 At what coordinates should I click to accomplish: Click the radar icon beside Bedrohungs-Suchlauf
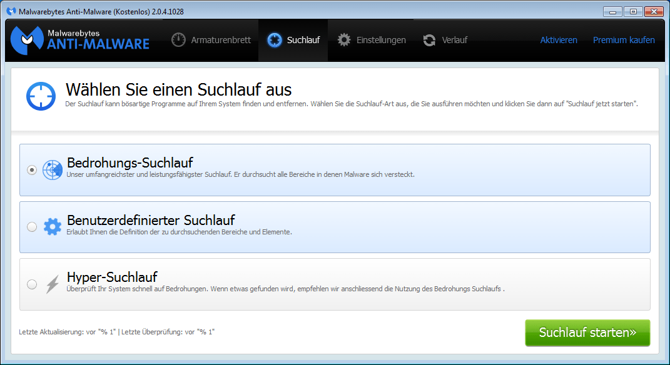[53, 170]
